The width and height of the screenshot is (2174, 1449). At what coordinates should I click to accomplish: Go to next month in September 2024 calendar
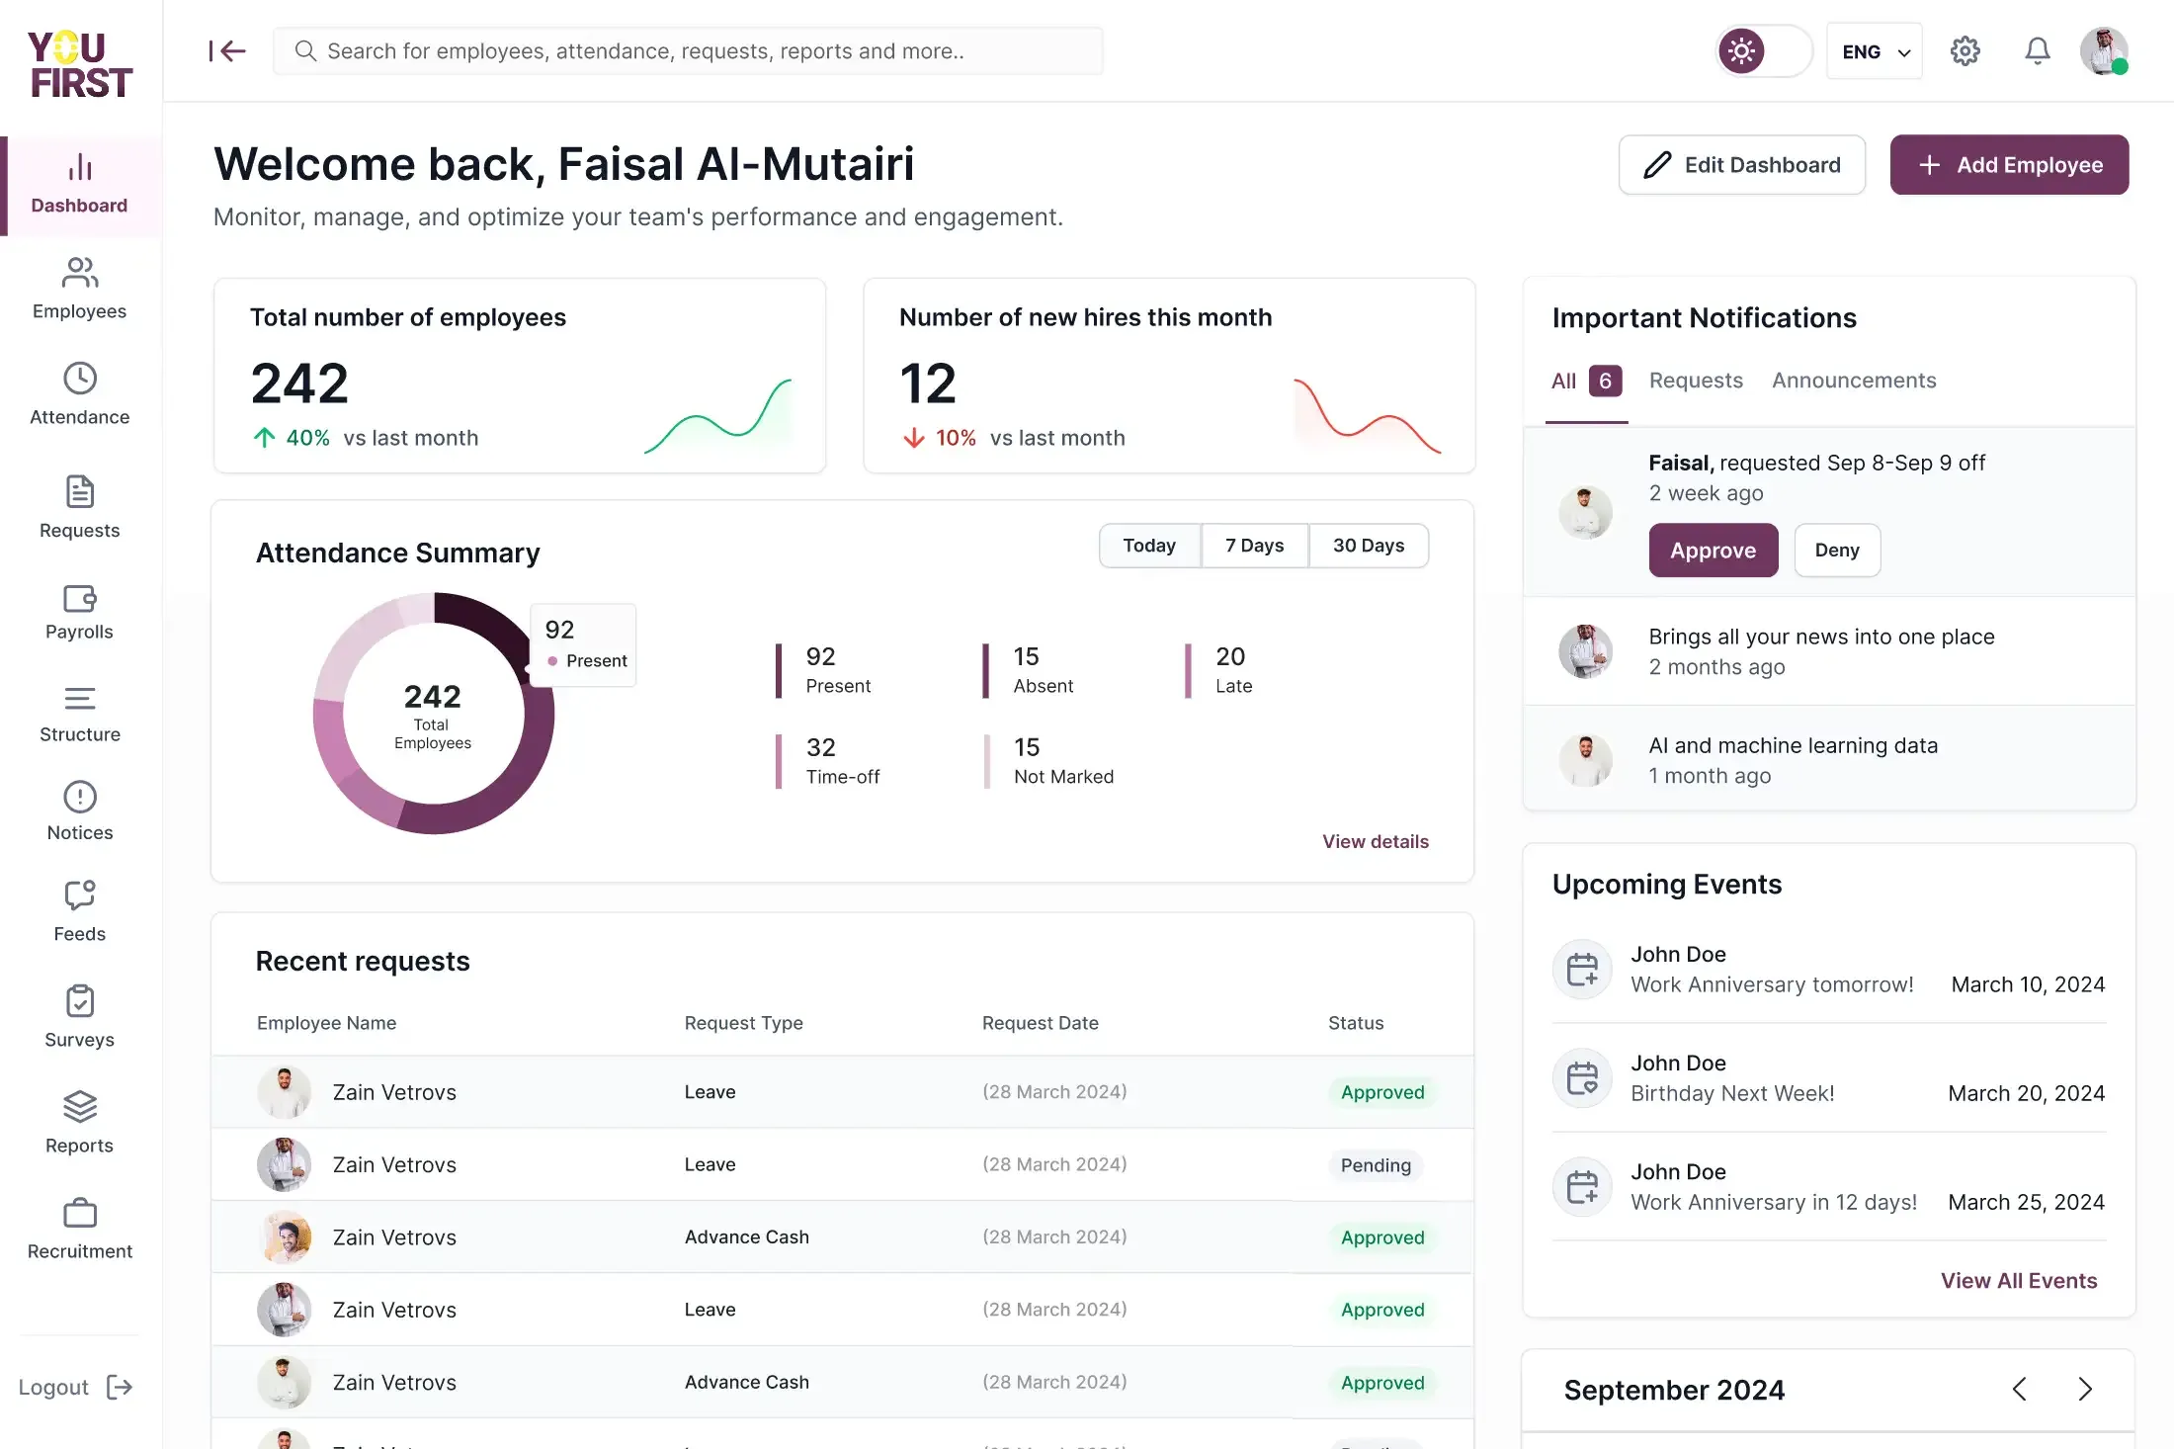point(2085,1390)
